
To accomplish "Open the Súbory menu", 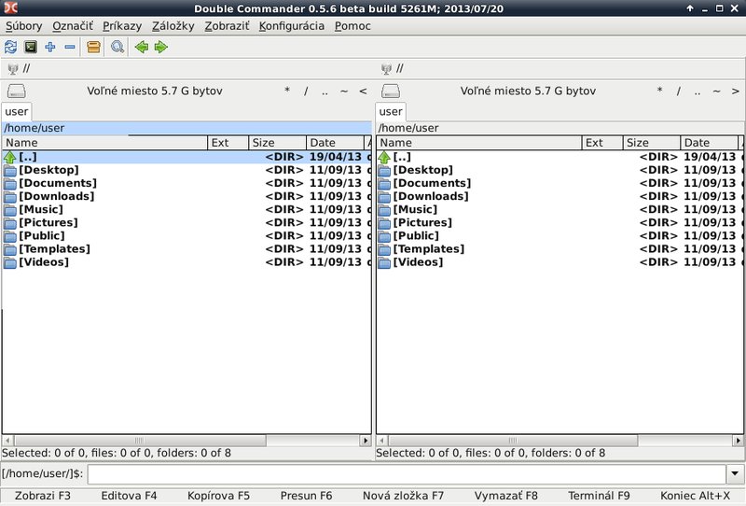I will click(23, 25).
